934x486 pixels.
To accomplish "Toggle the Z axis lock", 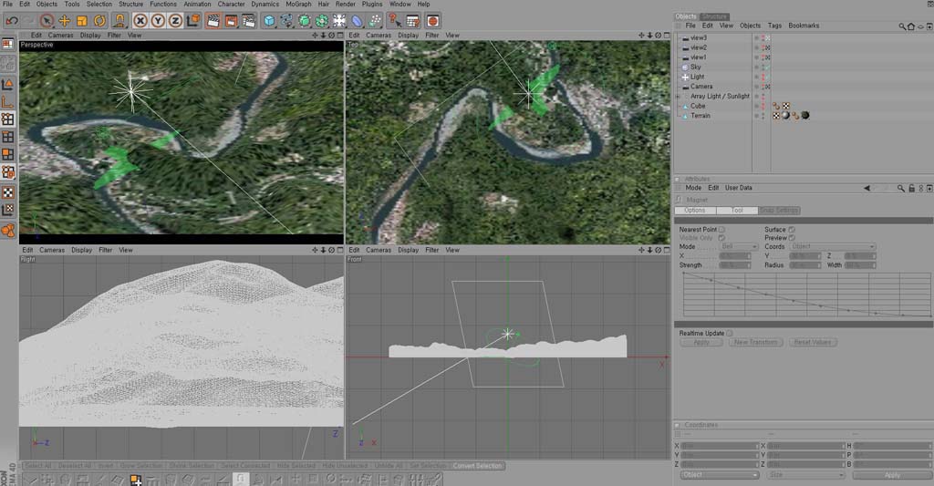I will pos(175,21).
